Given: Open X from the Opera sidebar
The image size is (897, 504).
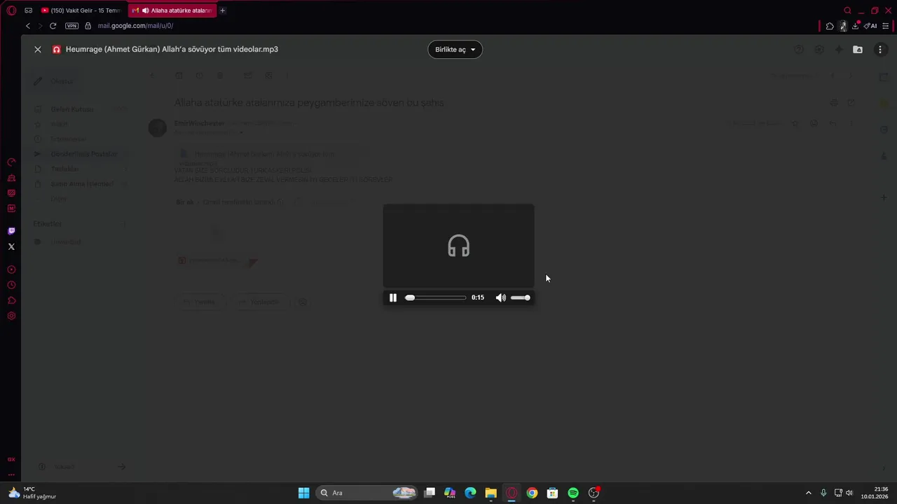Looking at the screenshot, I should (11, 246).
